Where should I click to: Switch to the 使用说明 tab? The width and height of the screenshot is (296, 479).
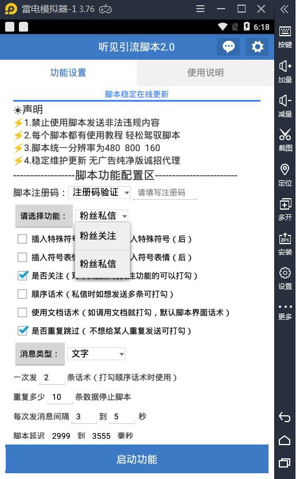click(205, 73)
